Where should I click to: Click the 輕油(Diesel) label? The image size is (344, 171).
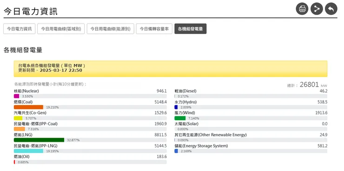click(185, 91)
